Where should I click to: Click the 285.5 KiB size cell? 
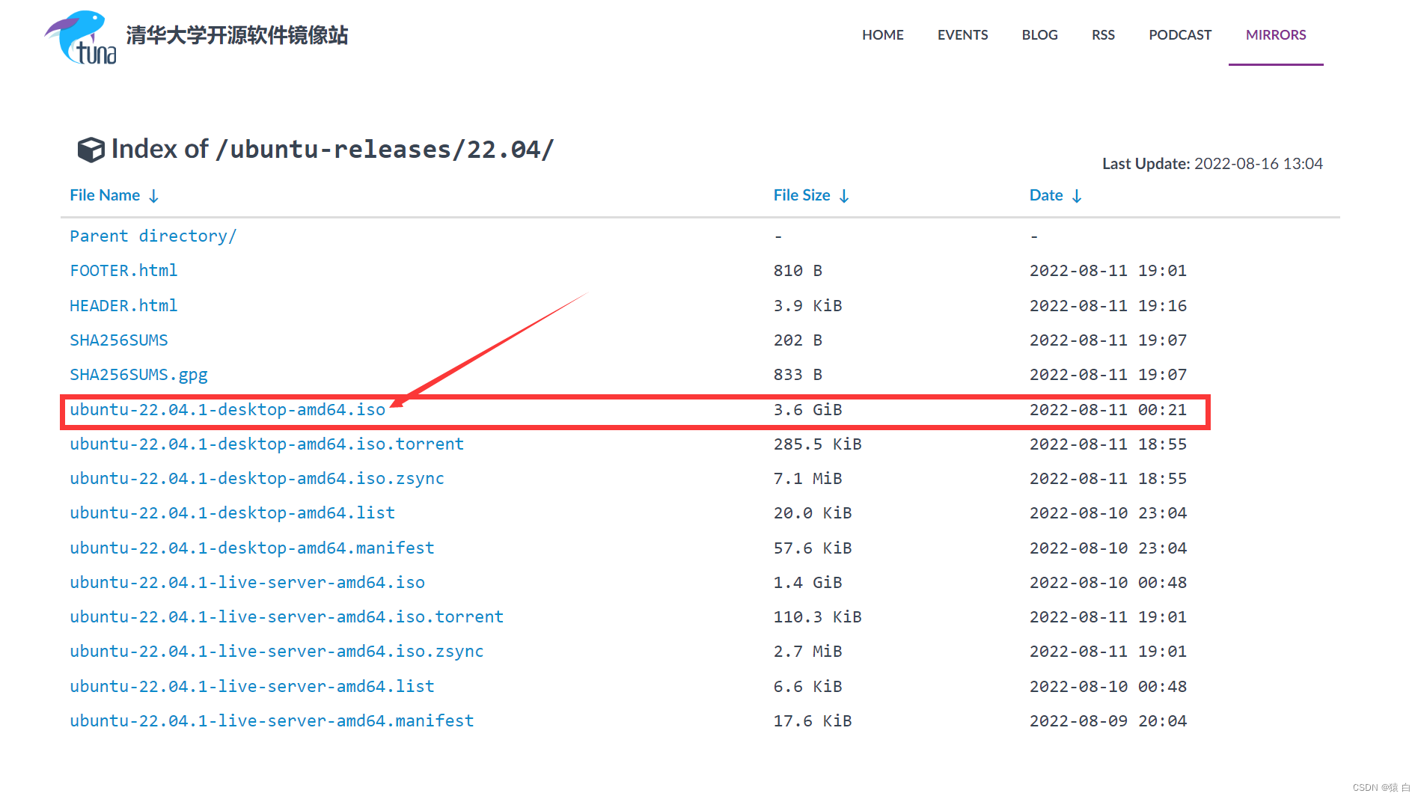coord(817,444)
